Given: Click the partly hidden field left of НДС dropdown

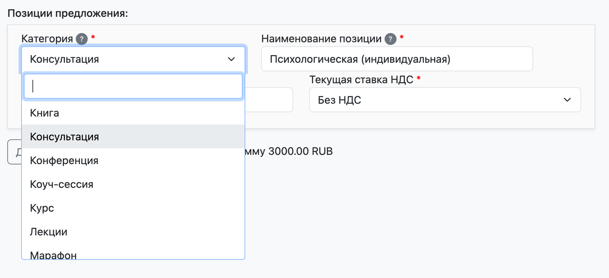Looking at the screenshot, I should 269,100.
